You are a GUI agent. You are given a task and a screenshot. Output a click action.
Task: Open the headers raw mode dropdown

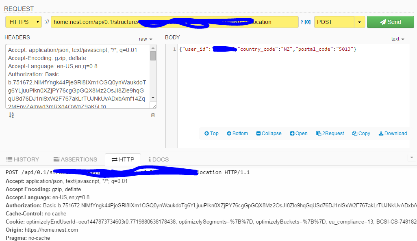[146, 39]
